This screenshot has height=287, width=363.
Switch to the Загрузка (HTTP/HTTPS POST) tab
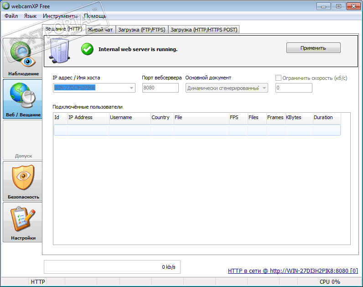pyautogui.click(x=204, y=30)
